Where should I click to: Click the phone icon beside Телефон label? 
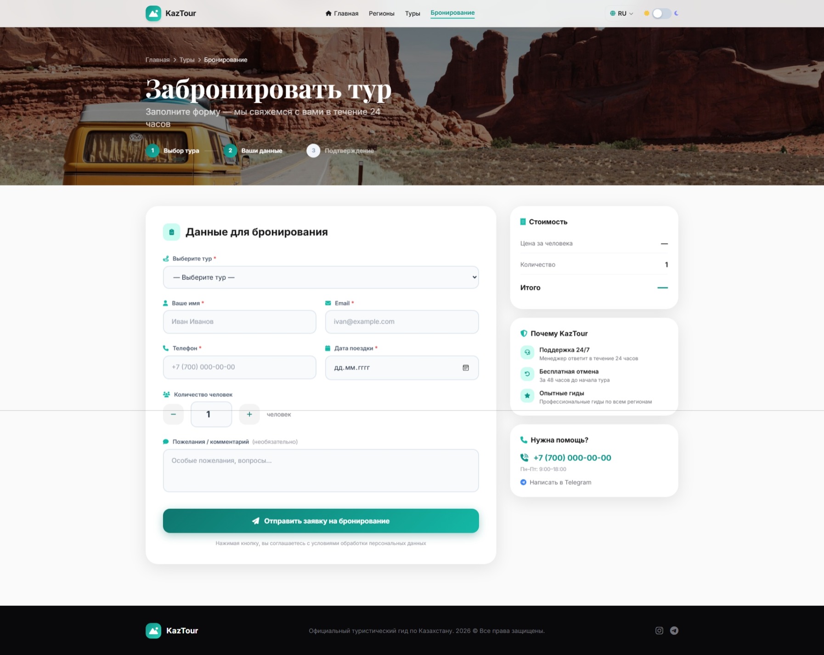click(x=166, y=348)
